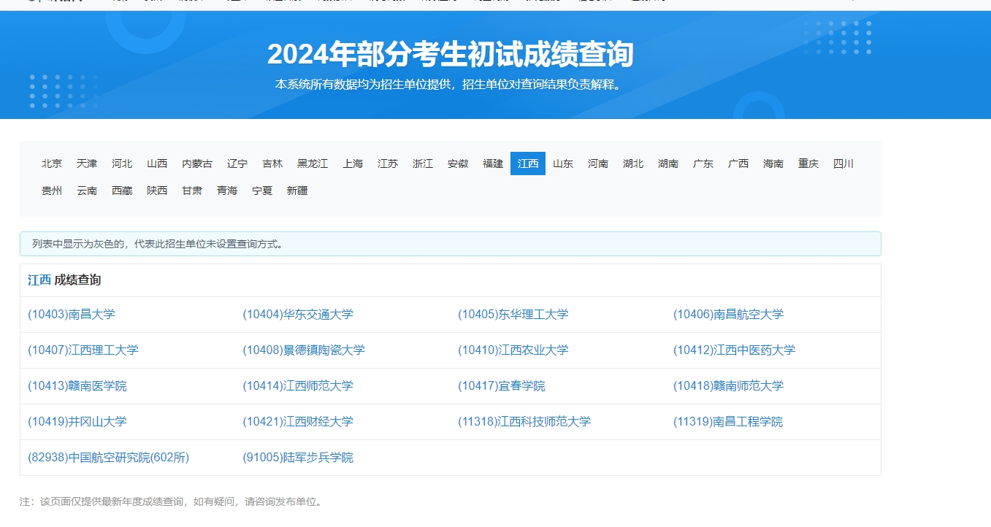Open (10408)景德镇陶瓷大学 link
Screen dimensions: 991x527
pyautogui.click(x=304, y=350)
